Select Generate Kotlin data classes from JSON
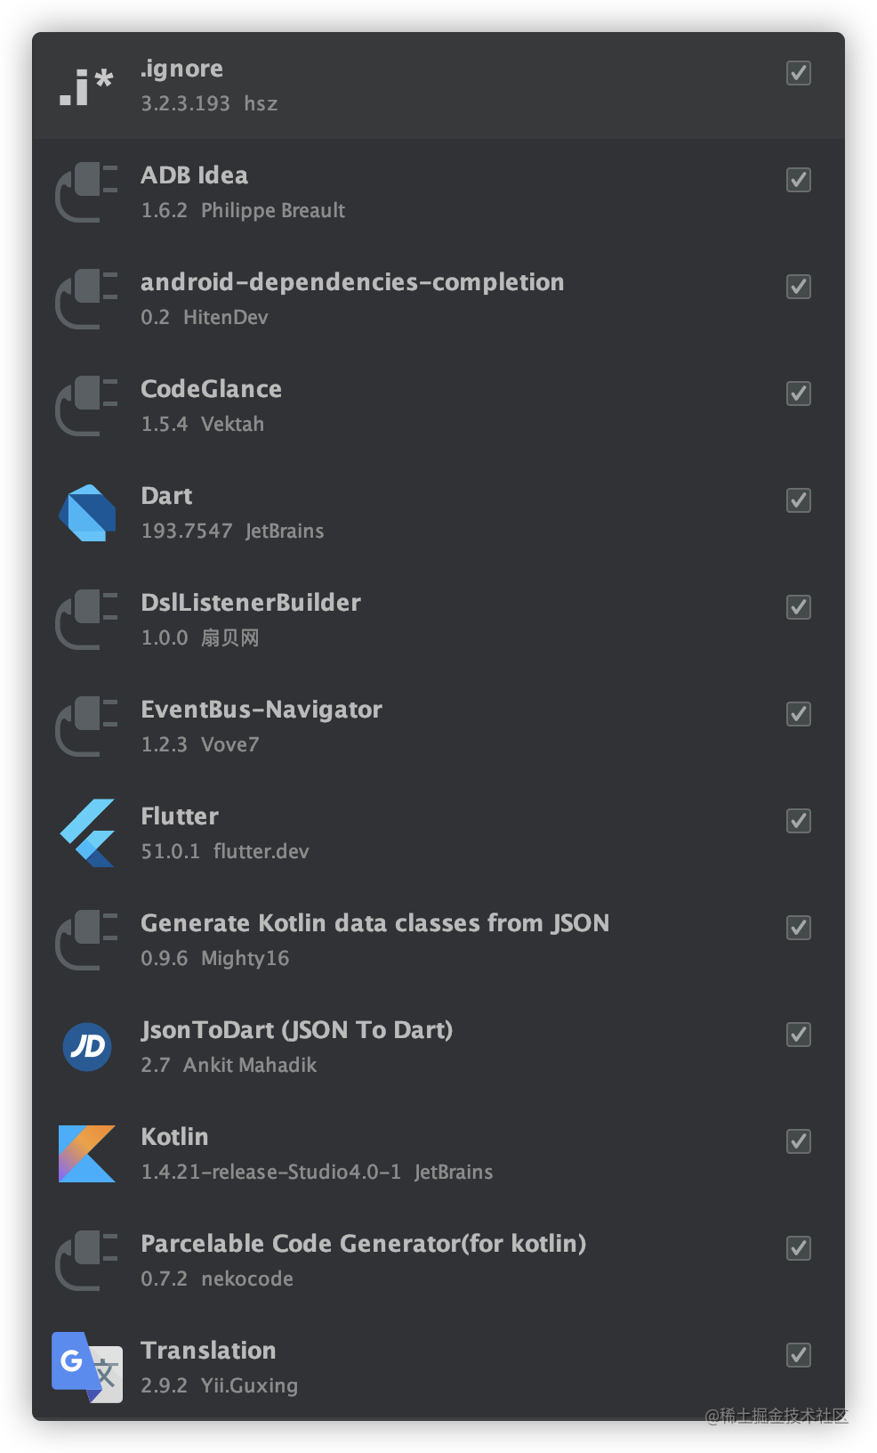This screenshot has height=1453, width=877. pyautogui.click(x=375, y=923)
